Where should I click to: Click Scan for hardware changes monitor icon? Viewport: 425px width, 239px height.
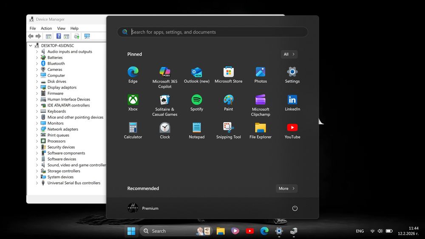(87, 36)
